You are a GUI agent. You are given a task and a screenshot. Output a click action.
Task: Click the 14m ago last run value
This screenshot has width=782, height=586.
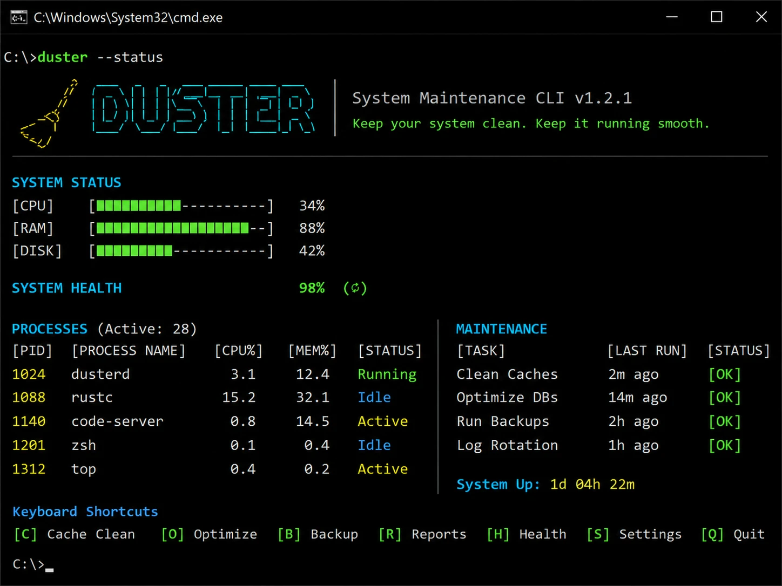[638, 398]
